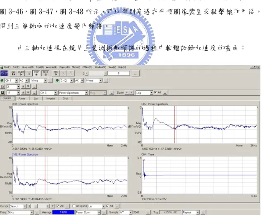Open the Freq 2kHz dropdown
The width and height of the screenshot is (262, 215).
point(32,213)
